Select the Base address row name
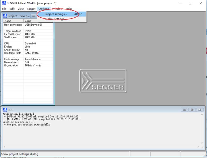 pyautogui.click(x=11, y=62)
